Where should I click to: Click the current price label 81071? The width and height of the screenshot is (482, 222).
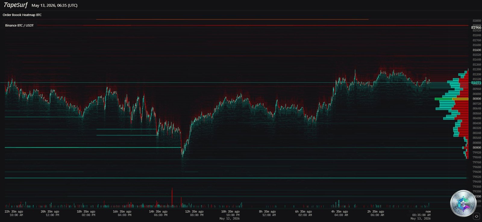coord(476,82)
